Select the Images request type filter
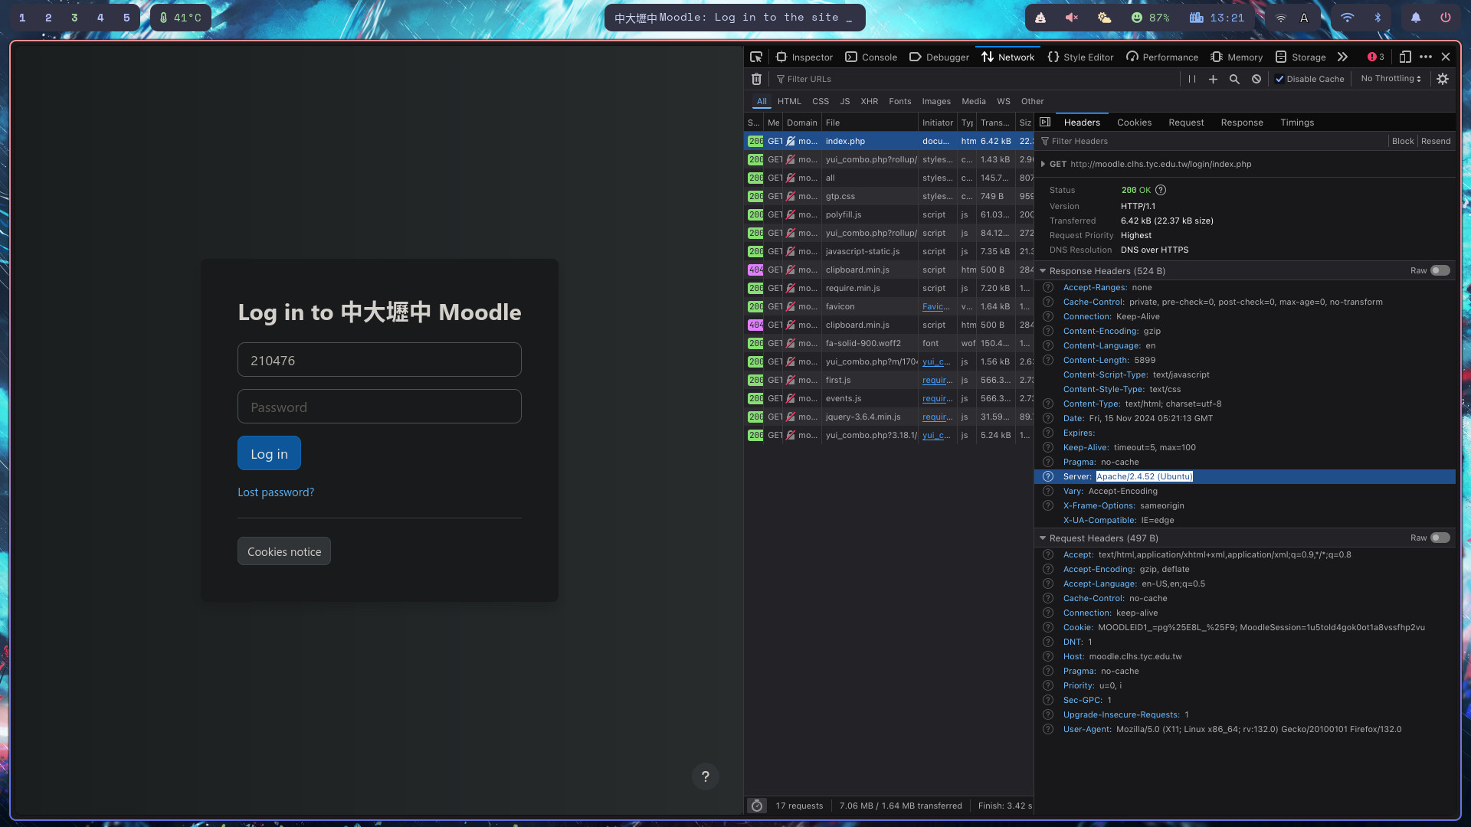The image size is (1471, 827). point(936,101)
